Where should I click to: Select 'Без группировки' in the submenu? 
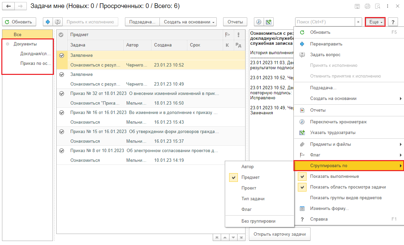click(258, 221)
